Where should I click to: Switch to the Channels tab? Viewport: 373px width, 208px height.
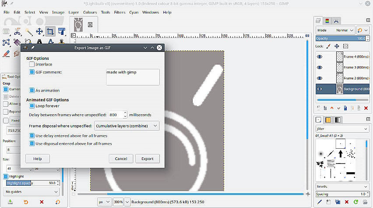[x=327, y=21]
